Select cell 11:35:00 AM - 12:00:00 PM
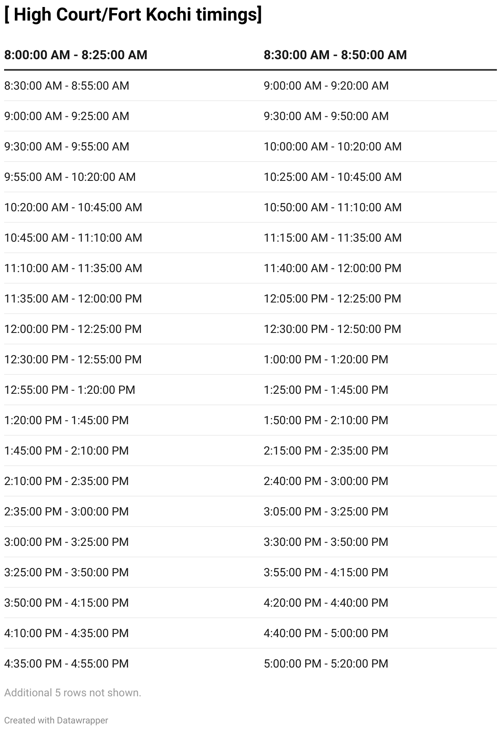This screenshot has height=730, width=501. click(x=73, y=298)
